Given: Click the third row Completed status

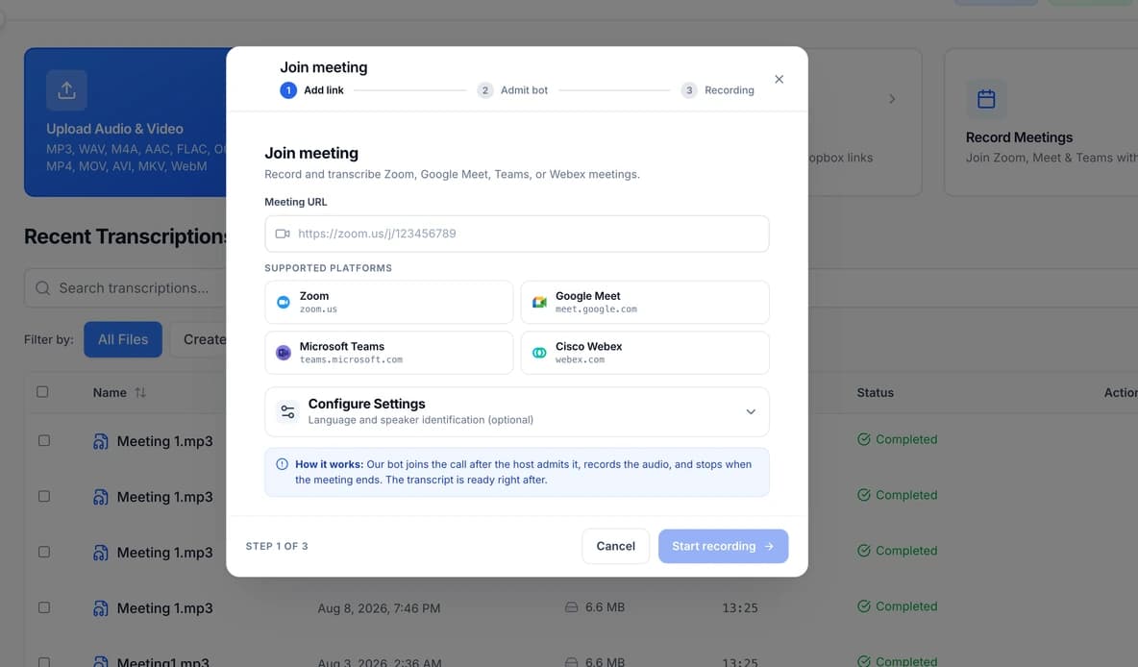Looking at the screenshot, I should click(x=897, y=550).
